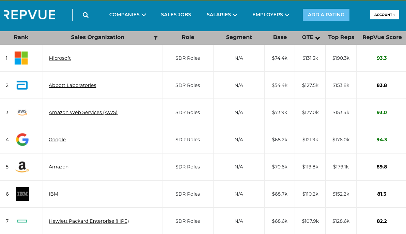Click Amazon's OTE value $119.8k
This screenshot has width=406, height=234.
(x=310, y=167)
